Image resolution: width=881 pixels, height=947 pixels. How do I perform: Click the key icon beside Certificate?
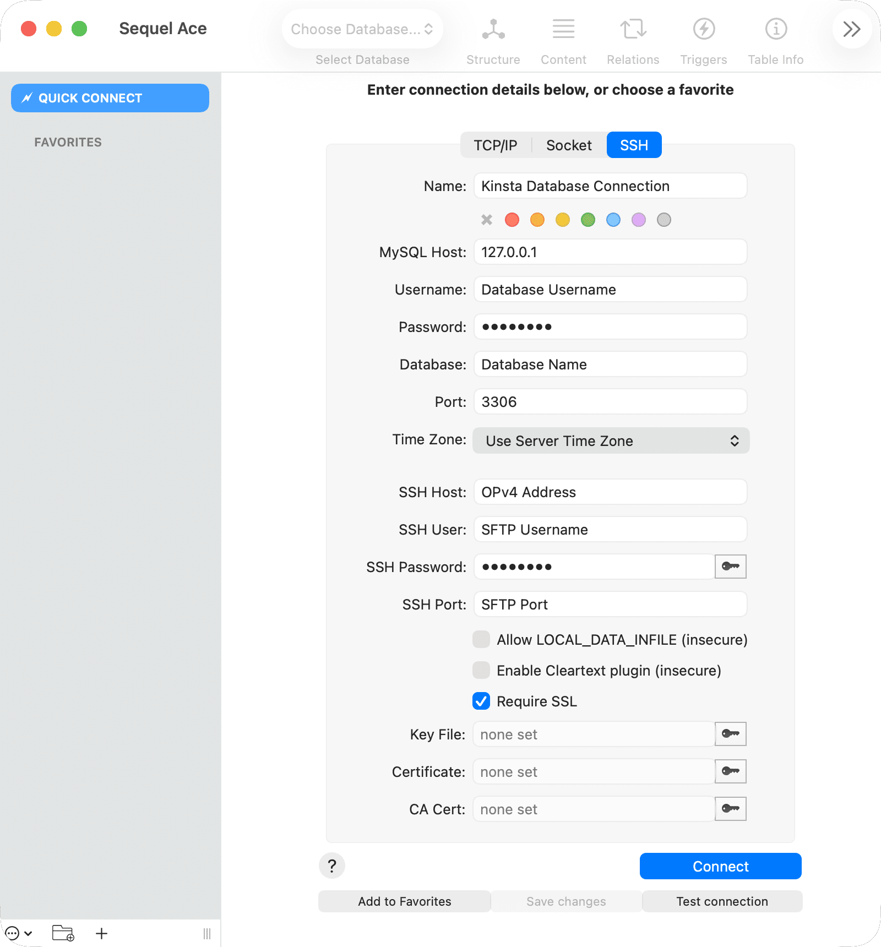(x=731, y=771)
